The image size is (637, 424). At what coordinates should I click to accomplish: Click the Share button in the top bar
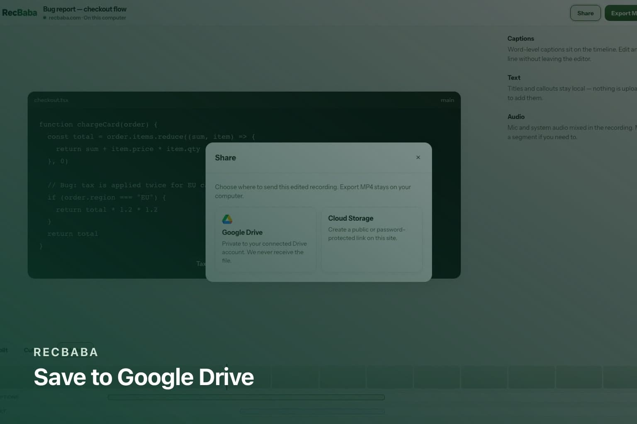tap(585, 13)
